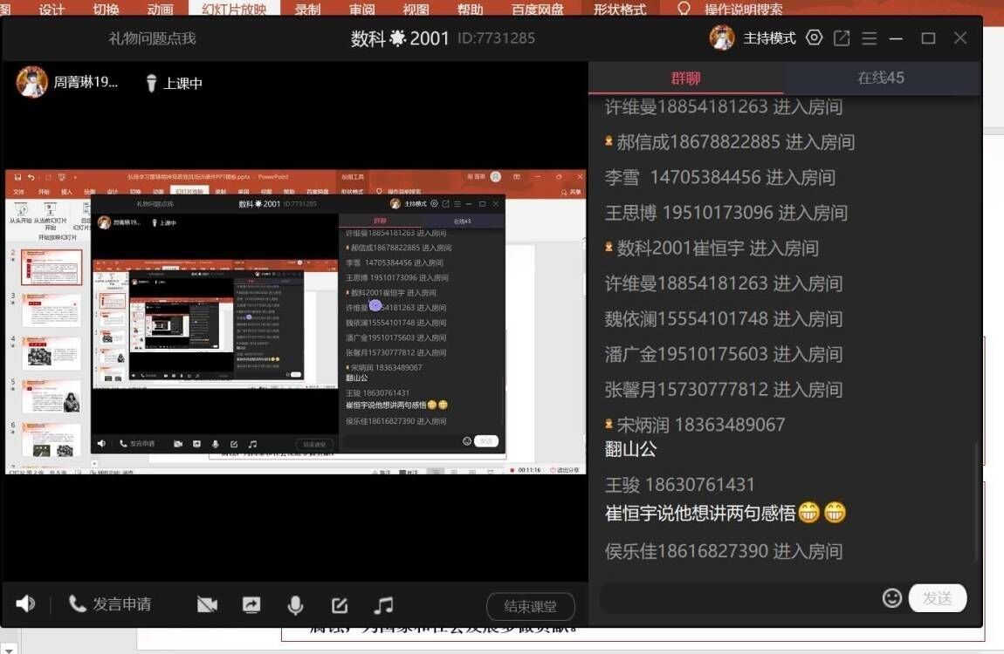Open the hexagon settings icon
Viewport: 1004px width, 654px height.
[x=814, y=37]
